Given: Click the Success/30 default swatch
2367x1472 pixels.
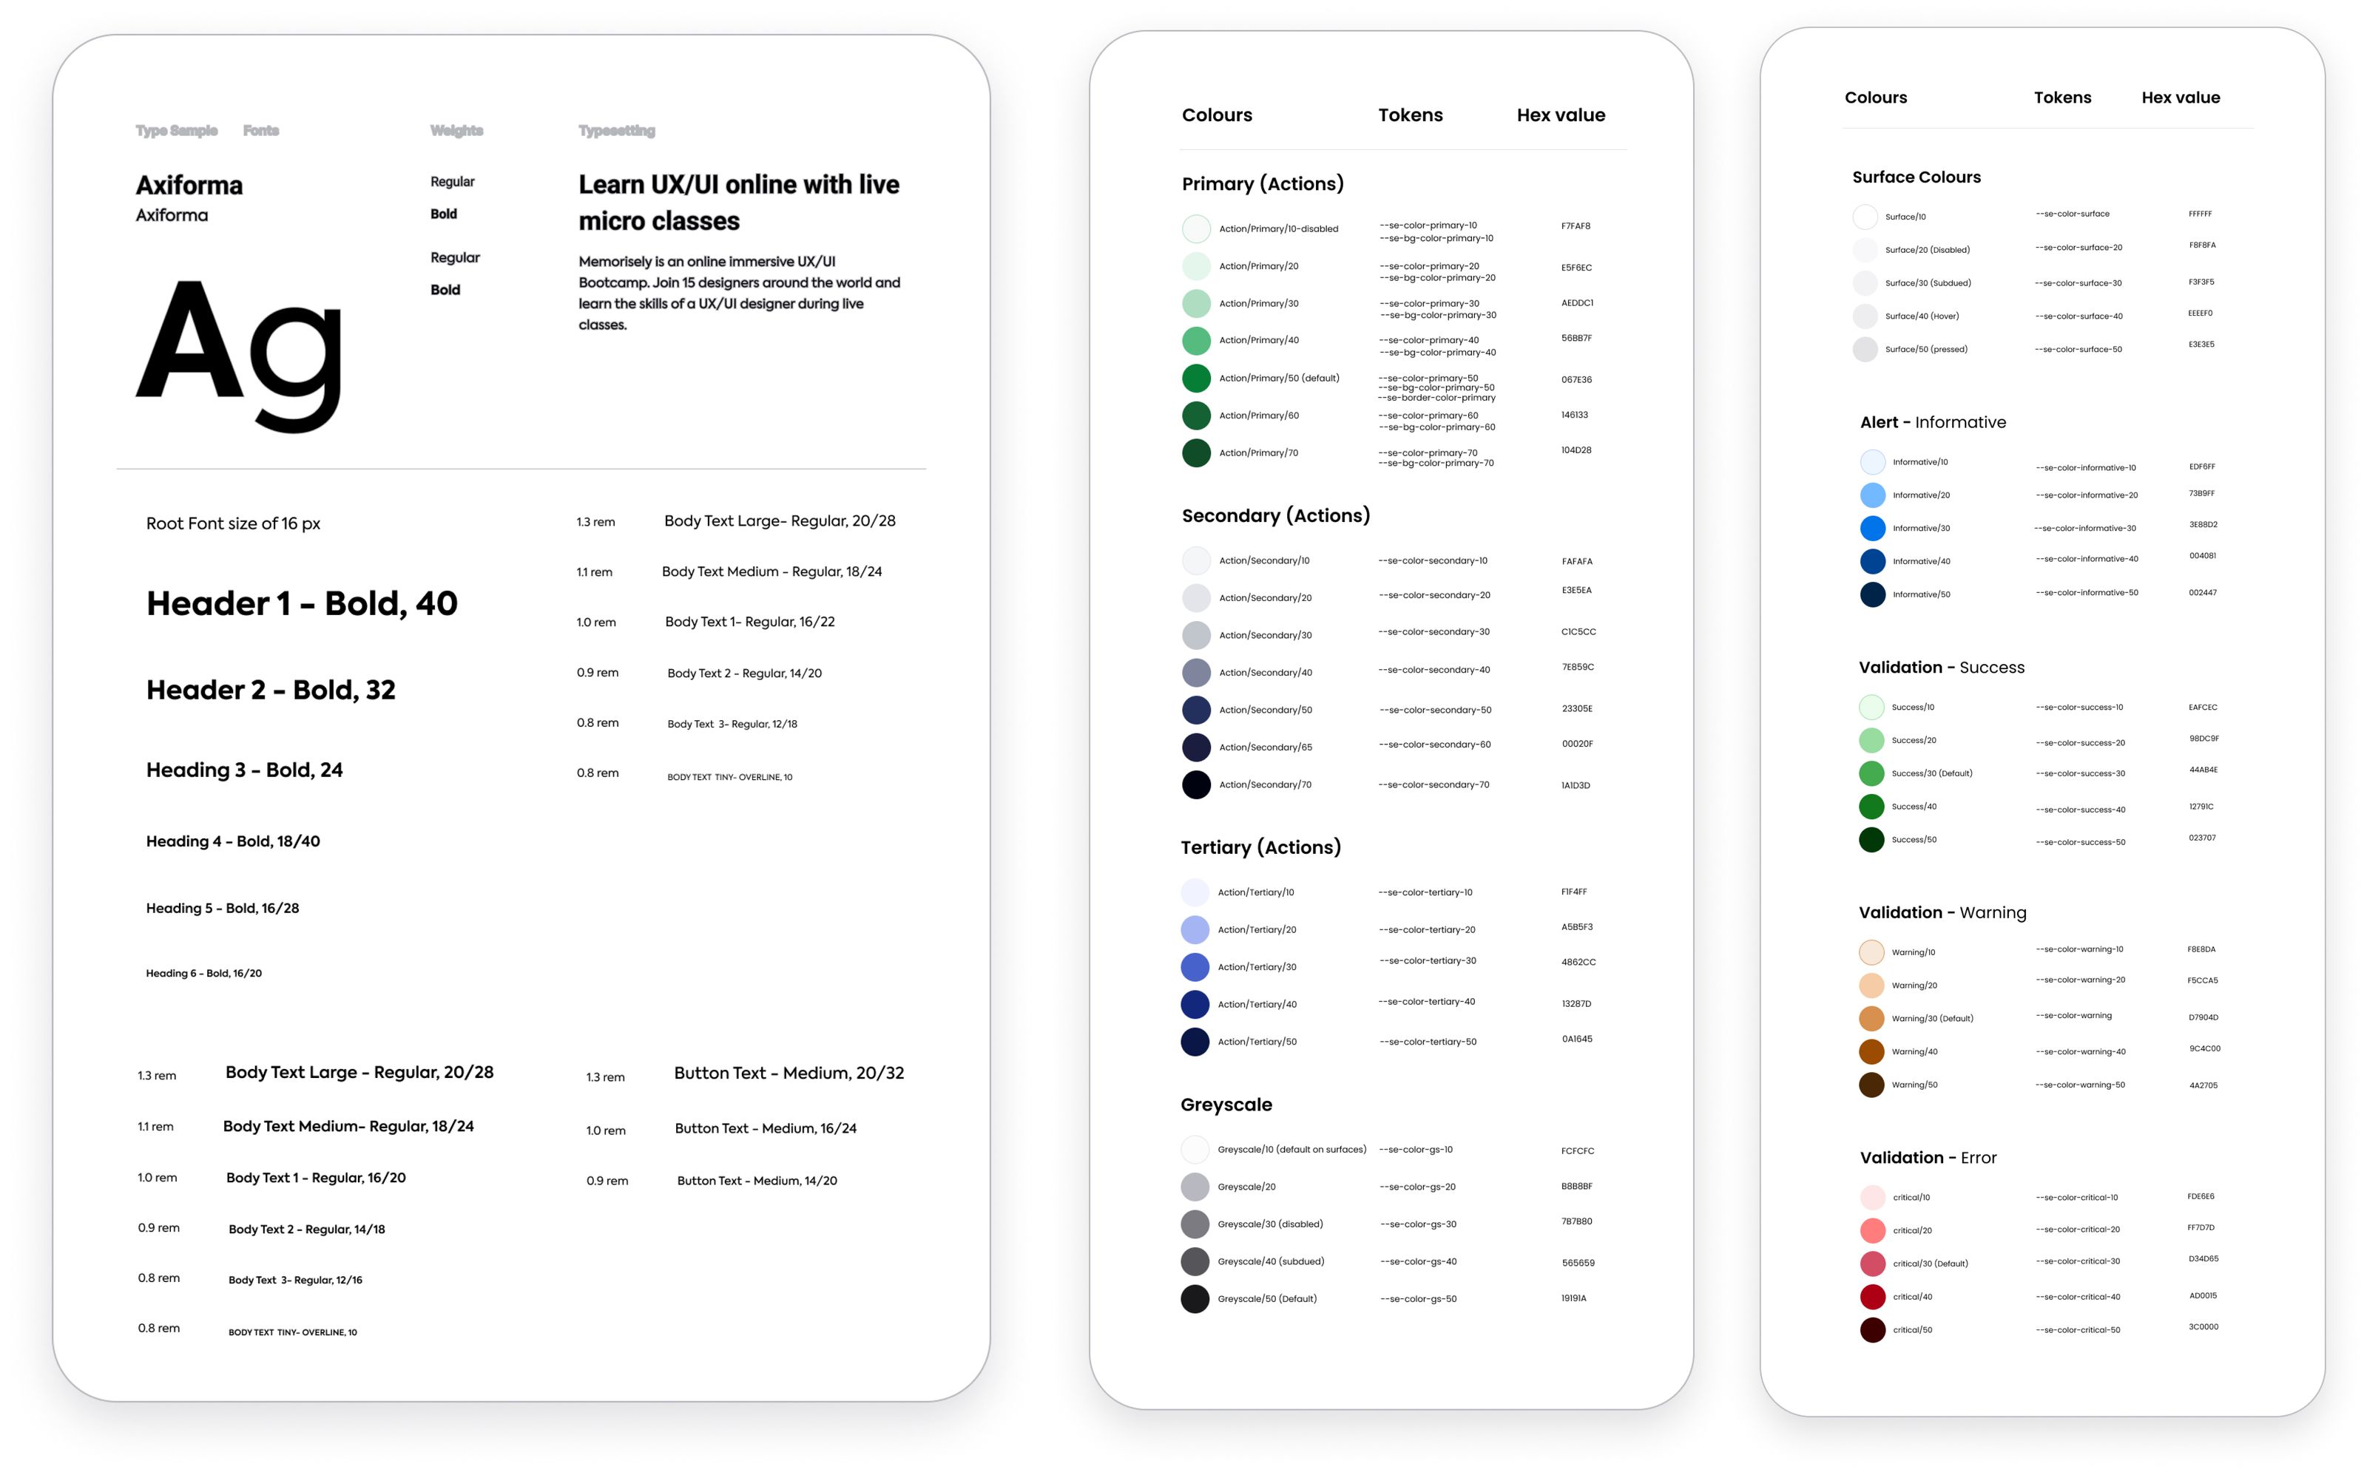Looking at the screenshot, I should [x=1871, y=773].
